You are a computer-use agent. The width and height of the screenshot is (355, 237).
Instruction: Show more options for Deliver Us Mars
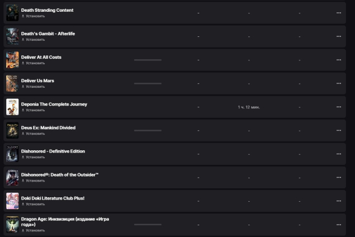pyautogui.click(x=339, y=83)
